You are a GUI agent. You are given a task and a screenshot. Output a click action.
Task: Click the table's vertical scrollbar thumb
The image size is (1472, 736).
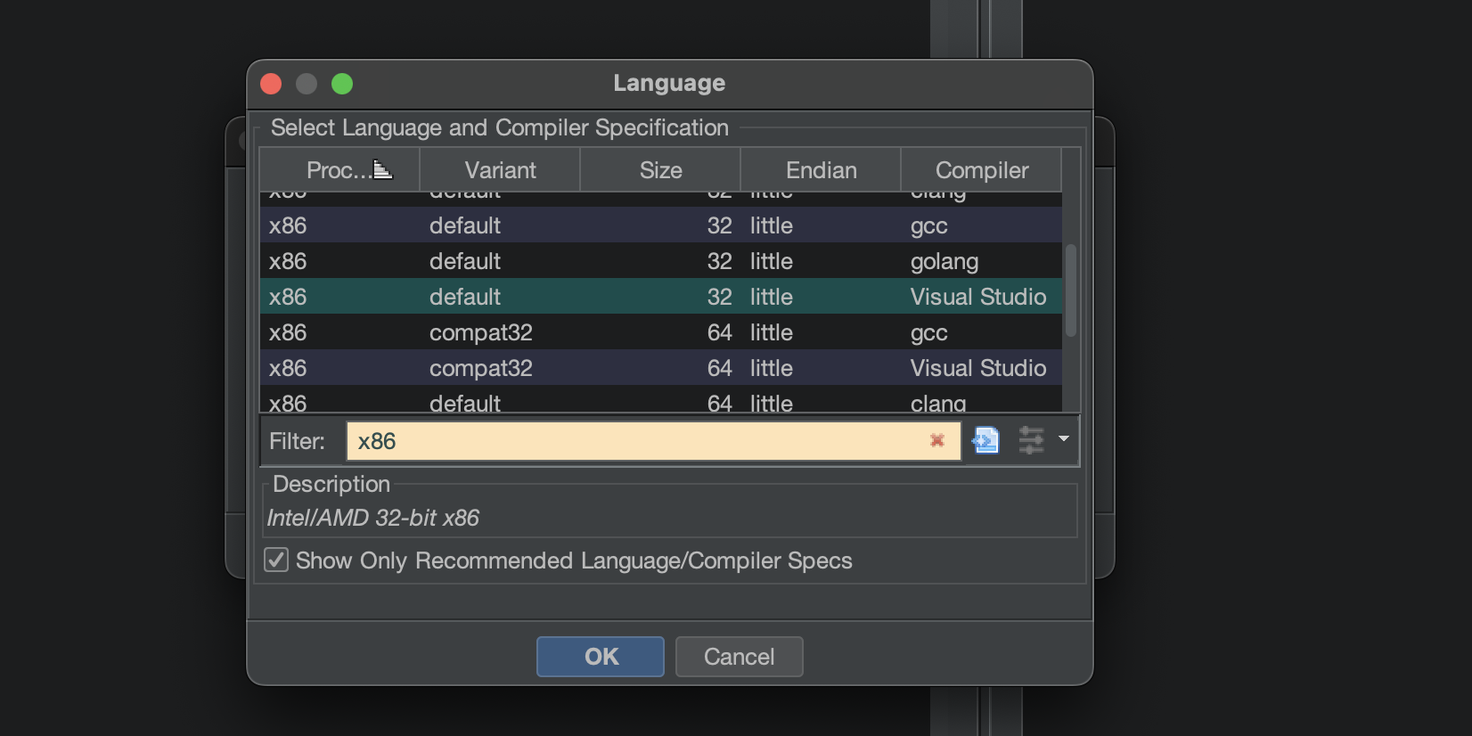(1071, 290)
